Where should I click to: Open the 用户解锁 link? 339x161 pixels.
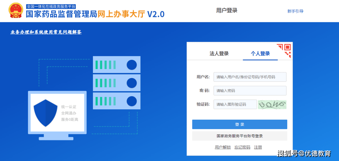(223, 147)
